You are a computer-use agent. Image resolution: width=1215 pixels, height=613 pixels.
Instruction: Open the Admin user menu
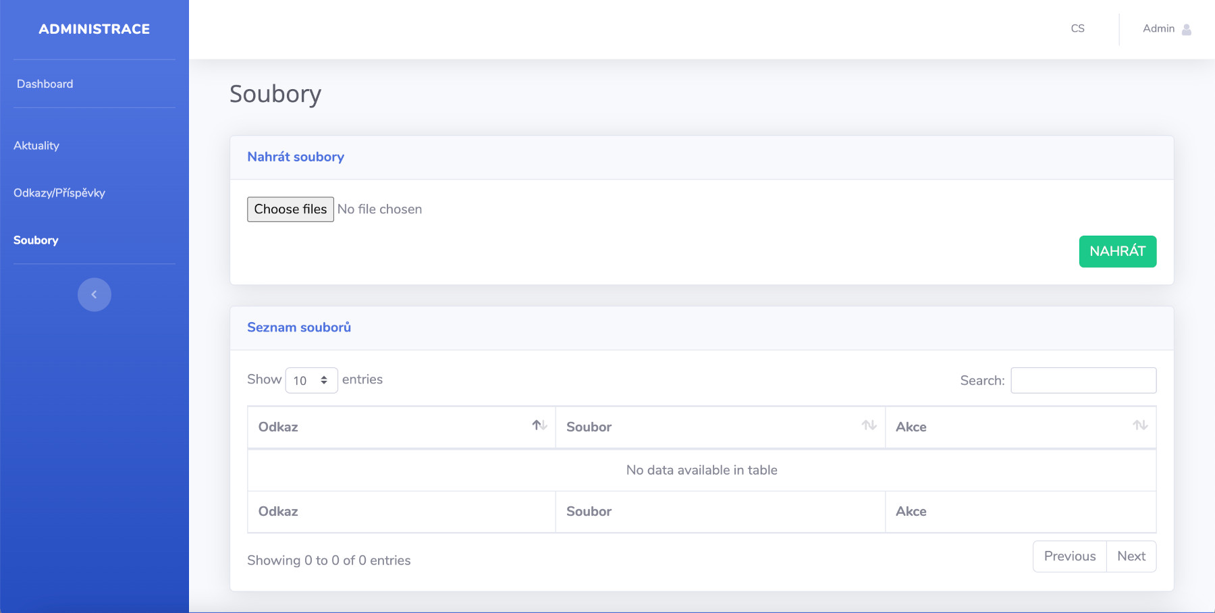pyautogui.click(x=1158, y=29)
